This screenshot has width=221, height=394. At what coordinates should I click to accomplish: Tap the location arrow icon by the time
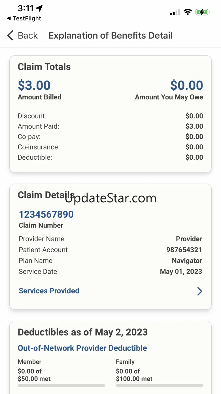(x=39, y=9)
